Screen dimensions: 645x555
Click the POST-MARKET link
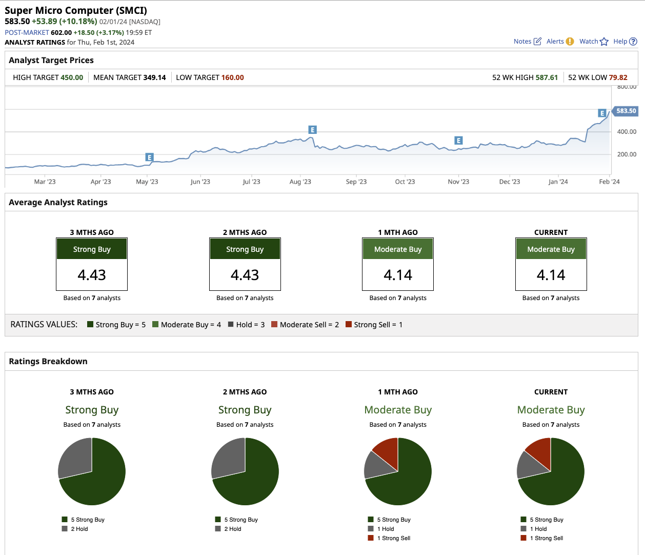click(27, 32)
